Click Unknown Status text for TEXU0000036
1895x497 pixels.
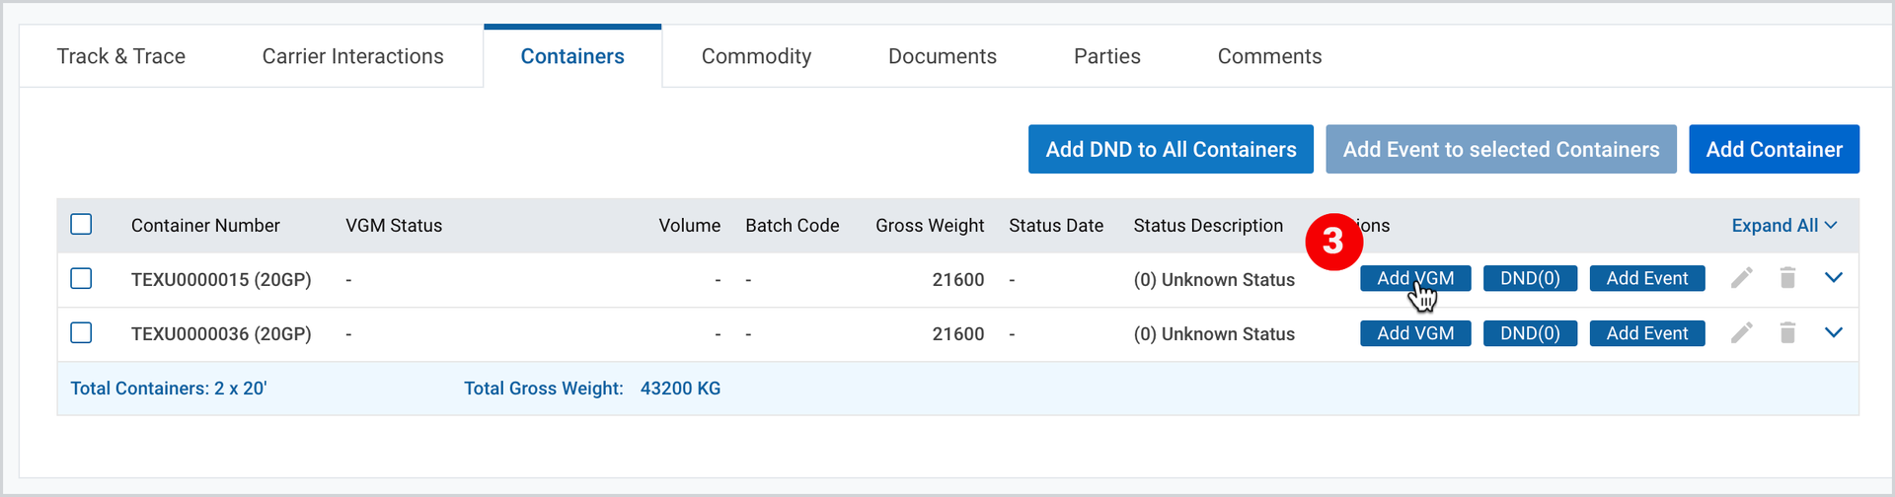pos(1214,334)
